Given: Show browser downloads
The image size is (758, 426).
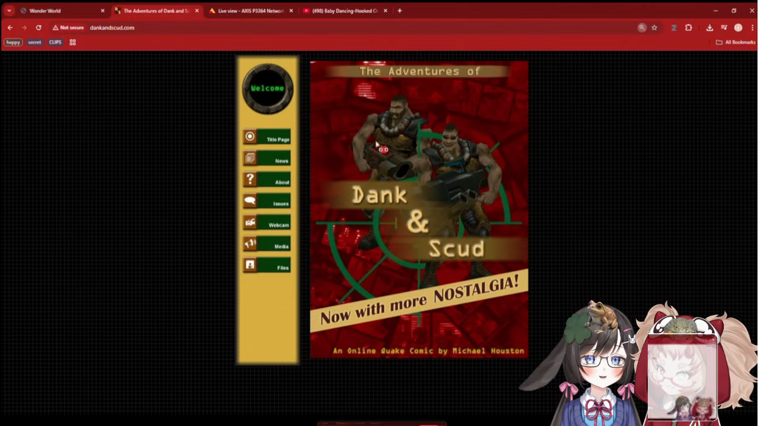Looking at the screenshot, I should tap(710, 27).
